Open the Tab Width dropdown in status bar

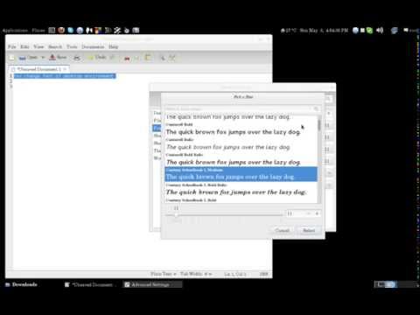click(196, 274)
